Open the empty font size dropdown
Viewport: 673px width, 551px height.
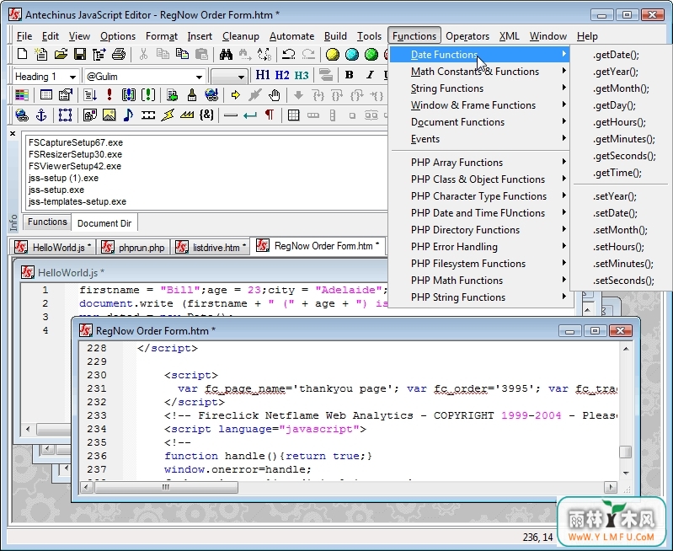tap(241, 77)
